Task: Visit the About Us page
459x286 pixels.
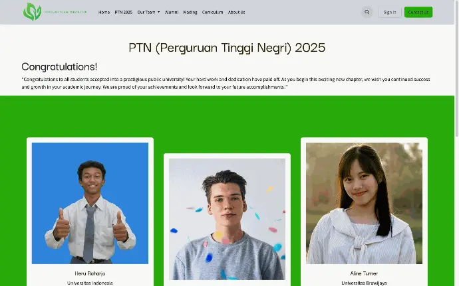Action: (x=237, y=12)
